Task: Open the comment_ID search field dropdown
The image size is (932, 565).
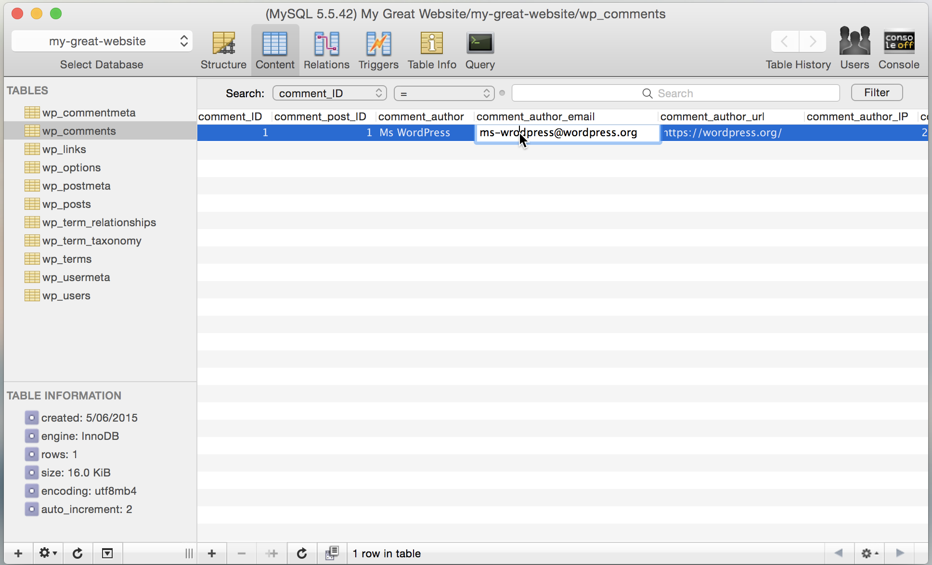Action: click(x=330, y=93)
